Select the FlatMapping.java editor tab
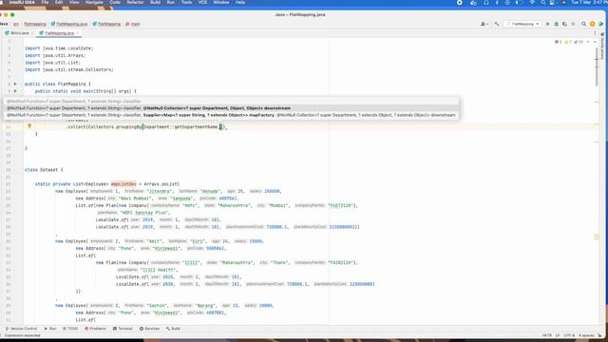 pyautogui.click(x=59, y=33)
